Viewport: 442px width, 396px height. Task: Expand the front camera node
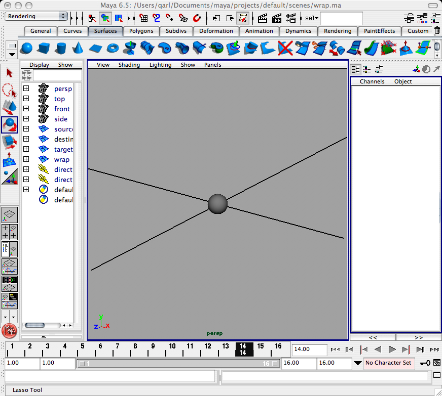pyautogui.click(x=26, y=109)
